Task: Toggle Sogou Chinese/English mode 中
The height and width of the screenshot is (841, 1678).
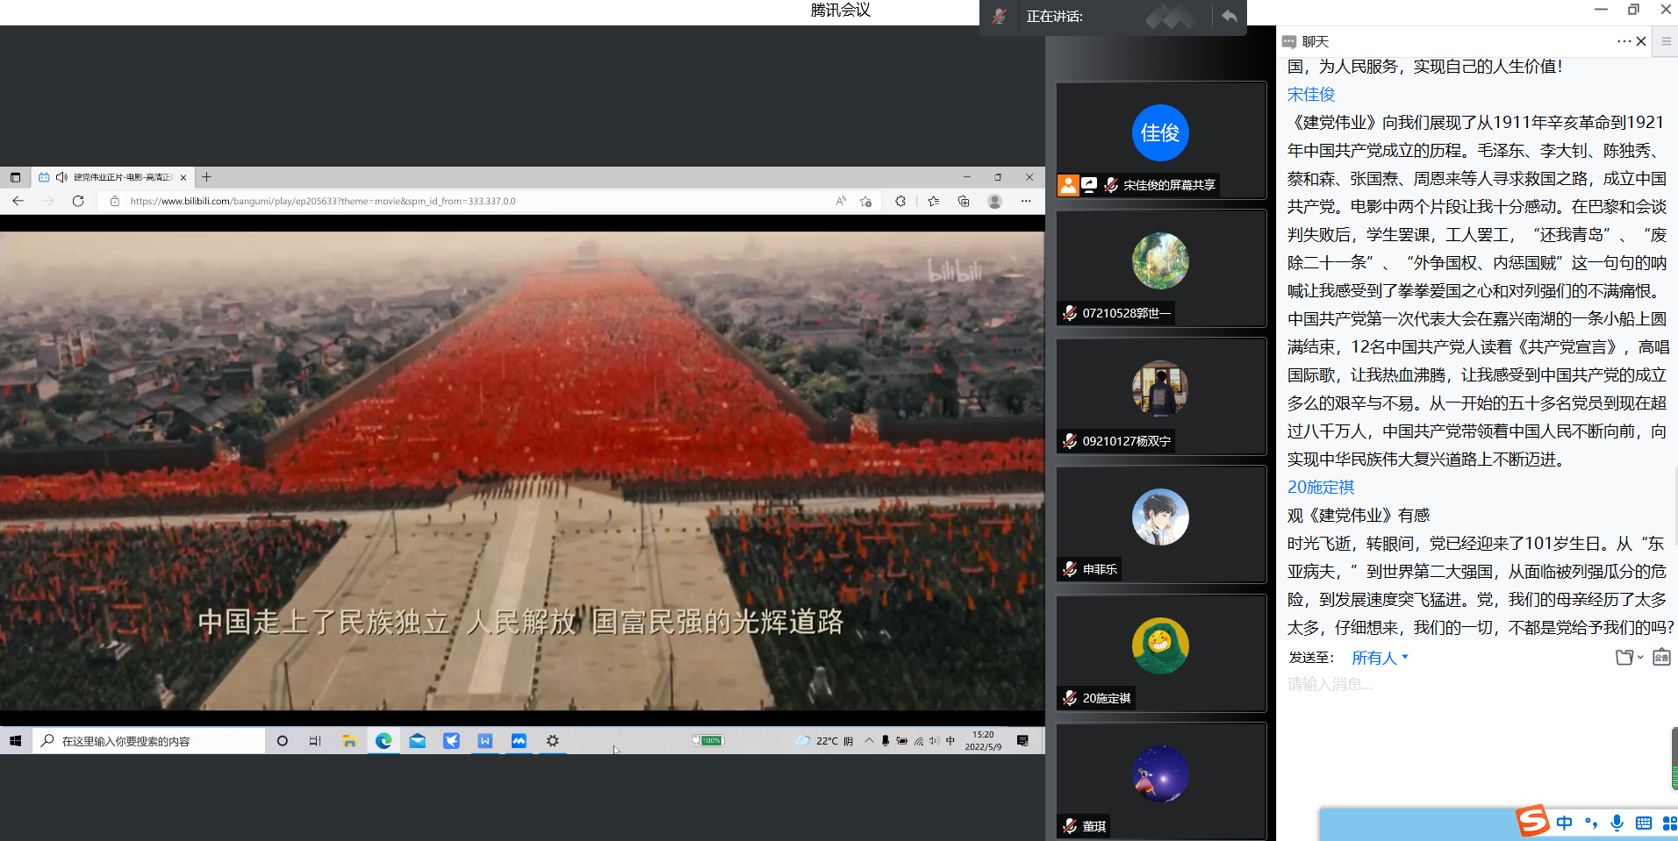Action: click(1564, 823)
